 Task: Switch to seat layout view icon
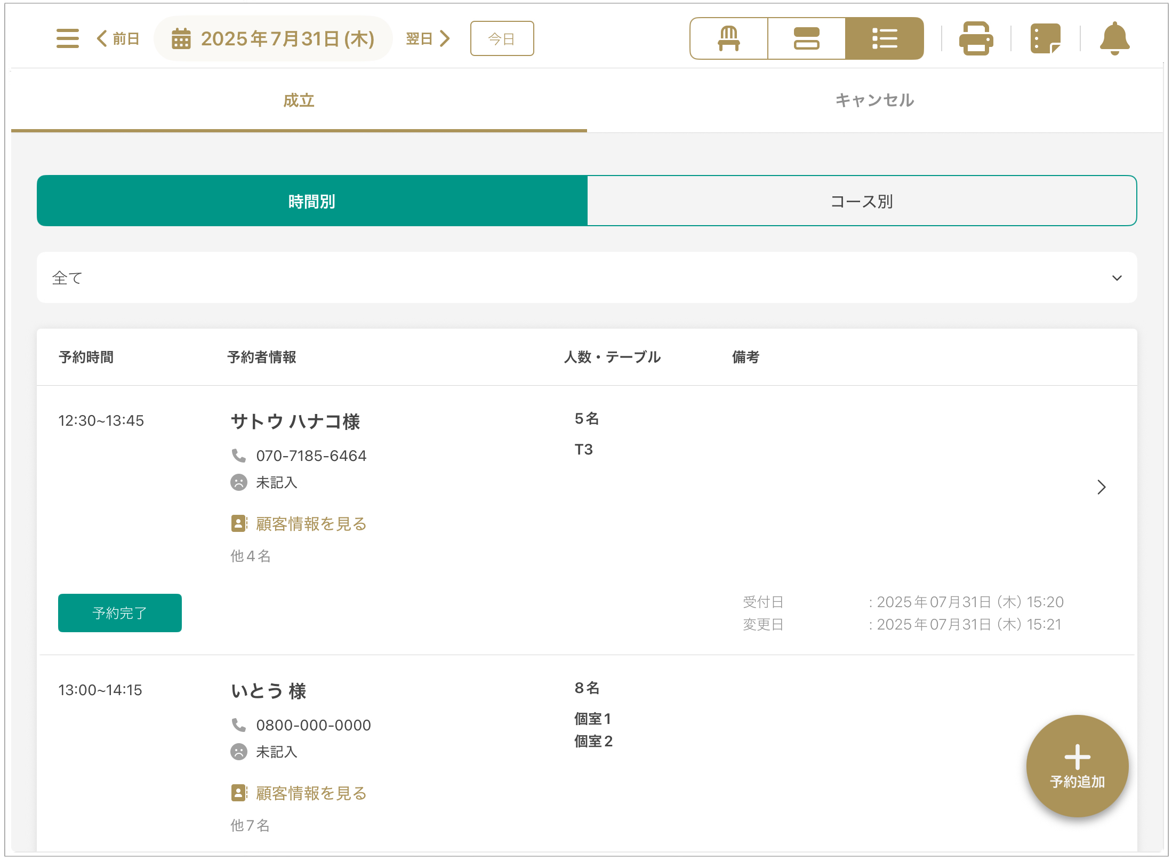[728, 38]
